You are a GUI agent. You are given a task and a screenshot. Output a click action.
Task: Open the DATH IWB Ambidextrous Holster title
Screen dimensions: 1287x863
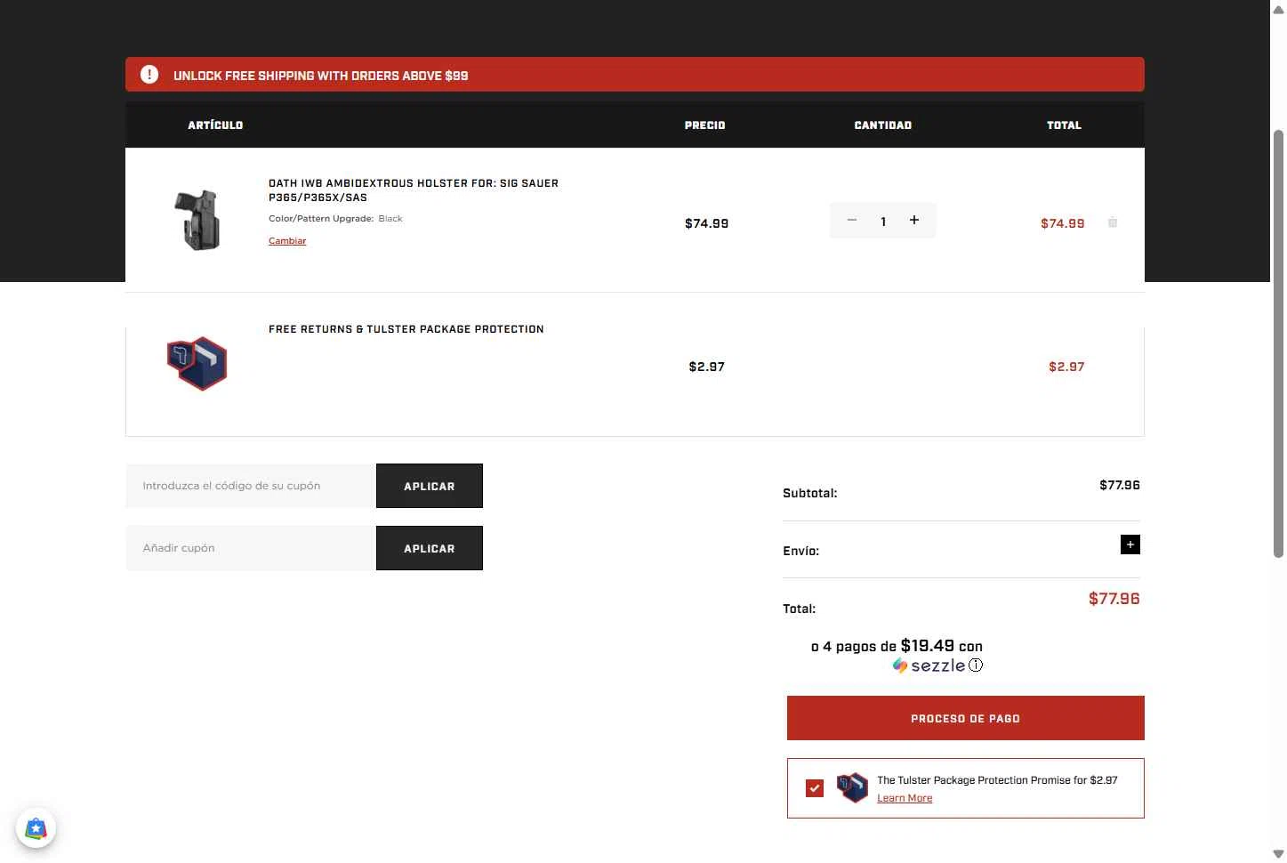(x=414, y=190)
